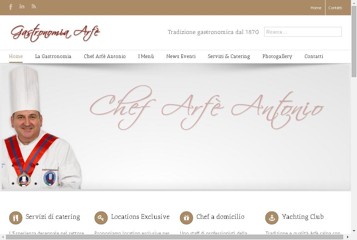The width and height of the screenshot is (357, 240).
Task: Click the fork and knife catering icon
Action: 16,218
